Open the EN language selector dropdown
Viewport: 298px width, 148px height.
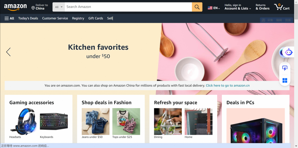pyautogui.click(x=214, y=8)
